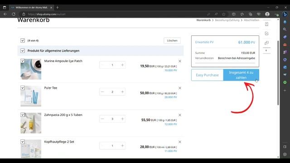Click the quick-menu chat bubbles icon
This screenshot has height=163, width=290.
[266, 43]
